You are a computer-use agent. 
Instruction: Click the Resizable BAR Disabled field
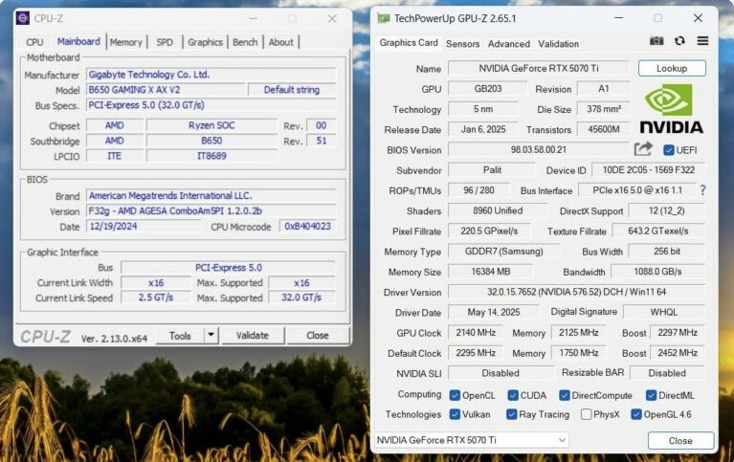coord(667,373)
